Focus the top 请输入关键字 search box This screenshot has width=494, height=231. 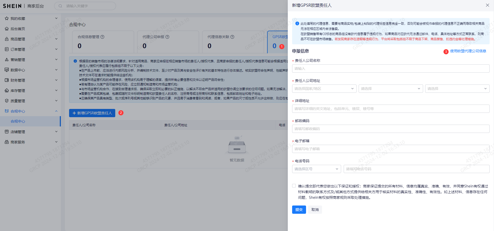(85, 6)
